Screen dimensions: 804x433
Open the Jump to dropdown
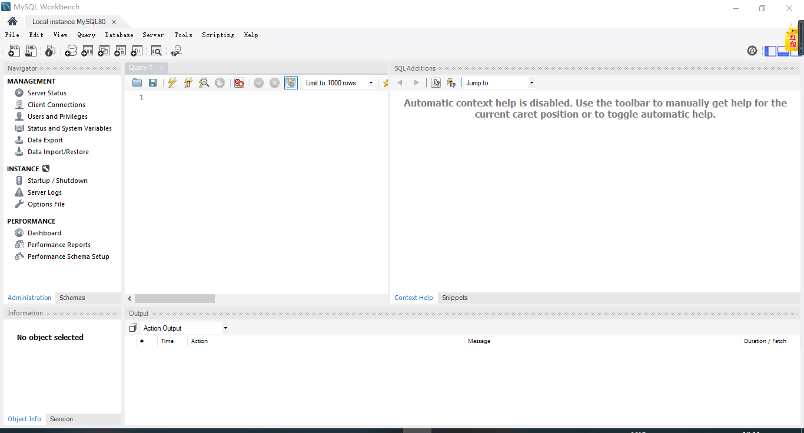pos(500,83)
